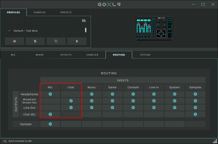Disable Mic routing to Sampler
The width and height of the screenshot is (218, 144).
(x=50, y=124)
